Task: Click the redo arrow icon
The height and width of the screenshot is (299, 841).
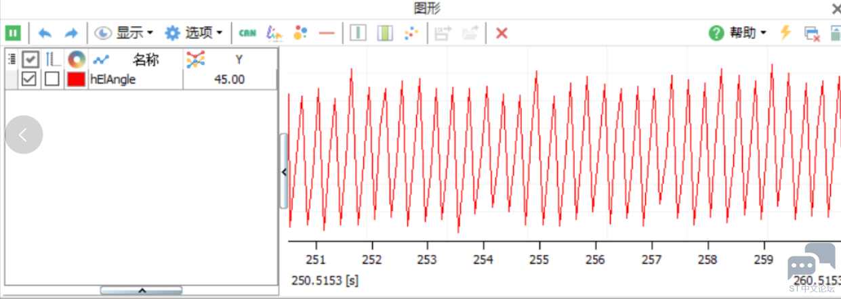Action: coord(70,32)
